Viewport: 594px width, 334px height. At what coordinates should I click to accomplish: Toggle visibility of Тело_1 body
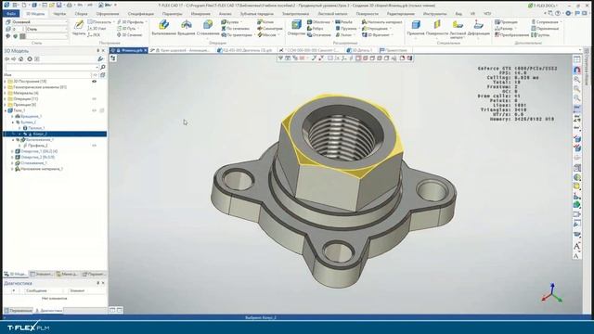(x=95, y=110)
